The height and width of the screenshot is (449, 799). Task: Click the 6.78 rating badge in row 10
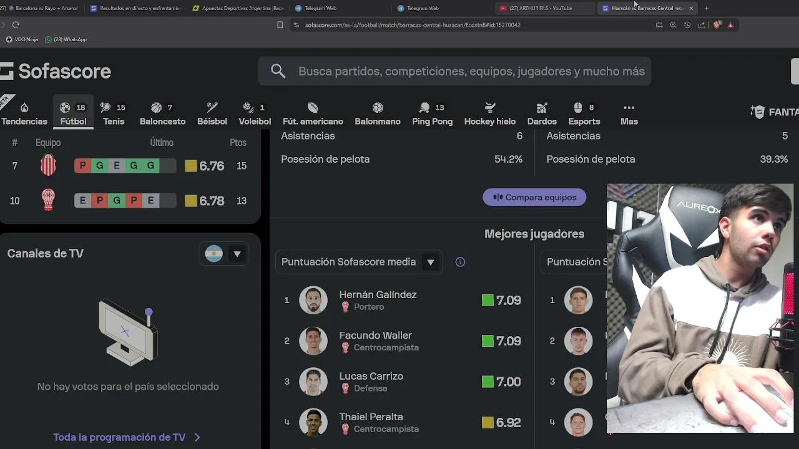tap(205, 201)
